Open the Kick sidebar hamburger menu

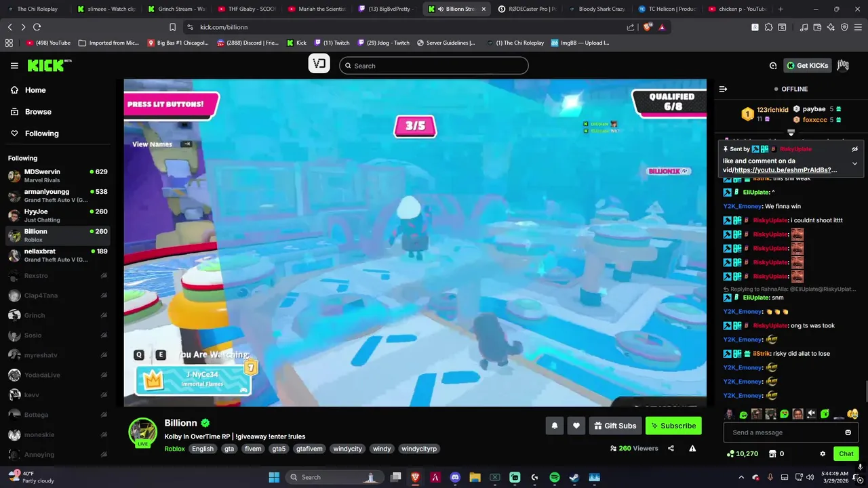coord(14,66)
